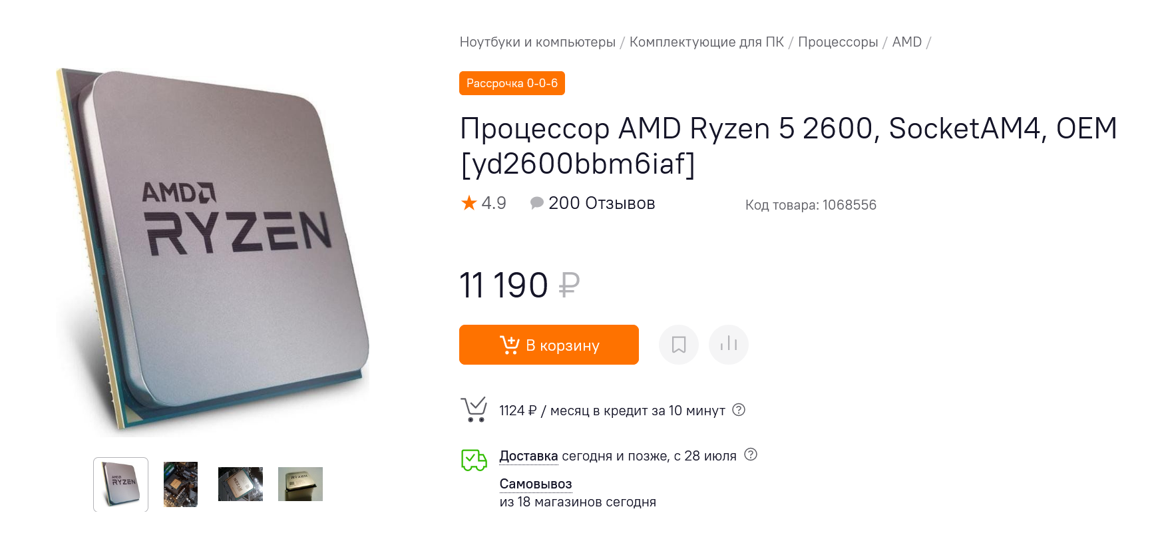The width and height of the screenshot is (1154, 551).
Task: Click the reviews speech bubble icon
Action: coord(536,203)
